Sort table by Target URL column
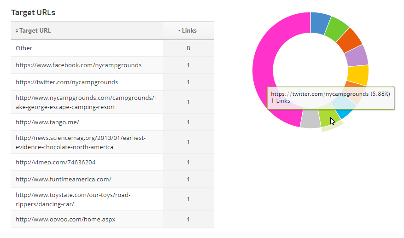 pos(35,31)
